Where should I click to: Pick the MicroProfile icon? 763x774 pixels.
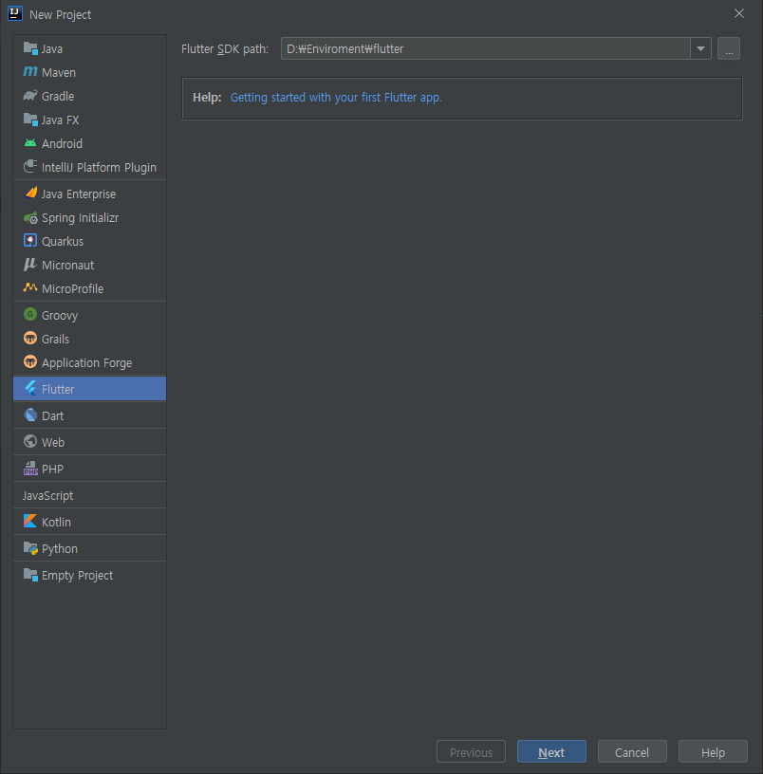click(x=30, y=287)
